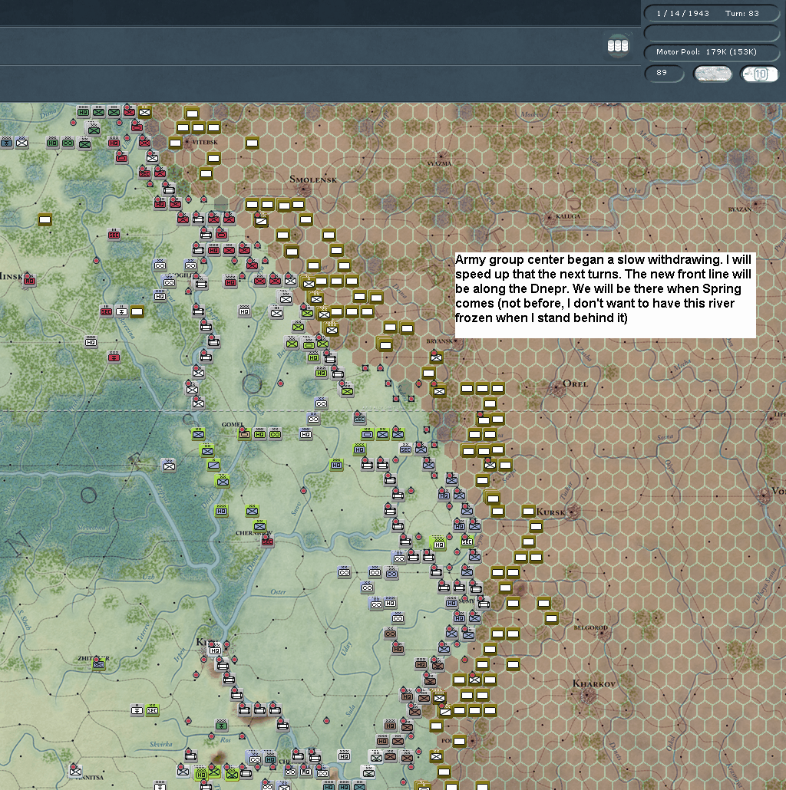Screen dimensions: 786x790
Task: Click the Bryansk city label
Action: [x=439, y=341]
